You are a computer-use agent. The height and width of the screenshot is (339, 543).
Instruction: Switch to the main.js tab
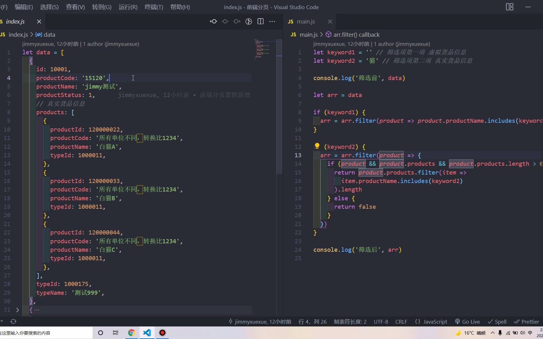pos(306,21)
